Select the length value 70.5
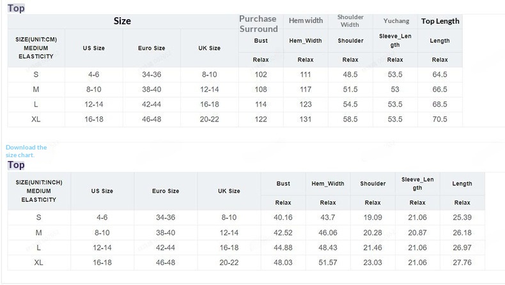This screenshot has height=285, width=505. tap(440, 119)
